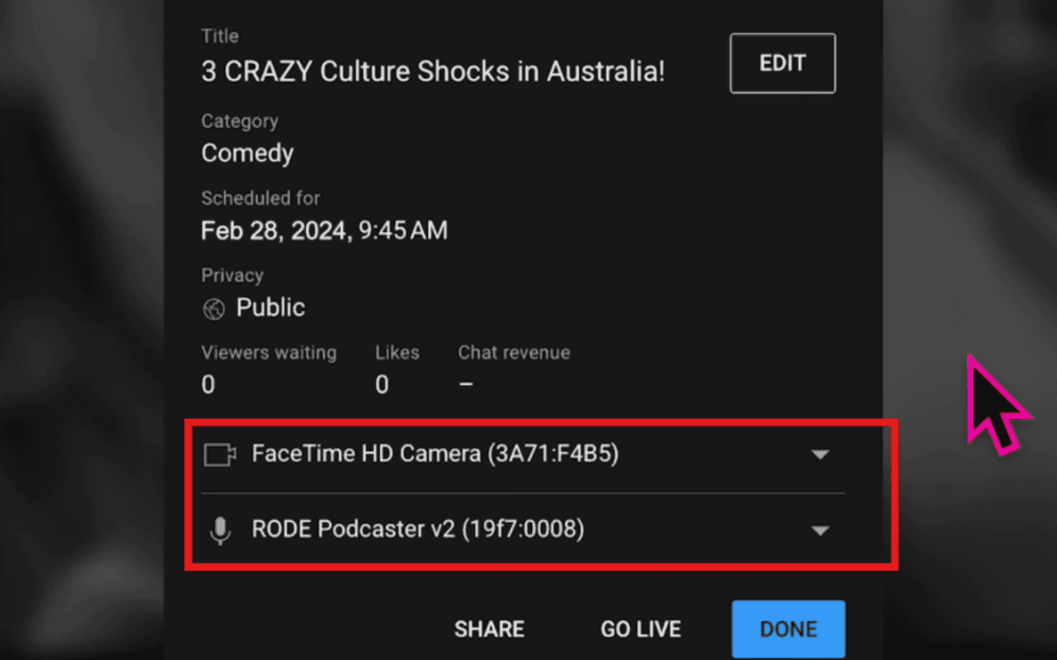Click the Title field heading
Viewport: 1057px width, 660px height.
[x=219, y=36]
